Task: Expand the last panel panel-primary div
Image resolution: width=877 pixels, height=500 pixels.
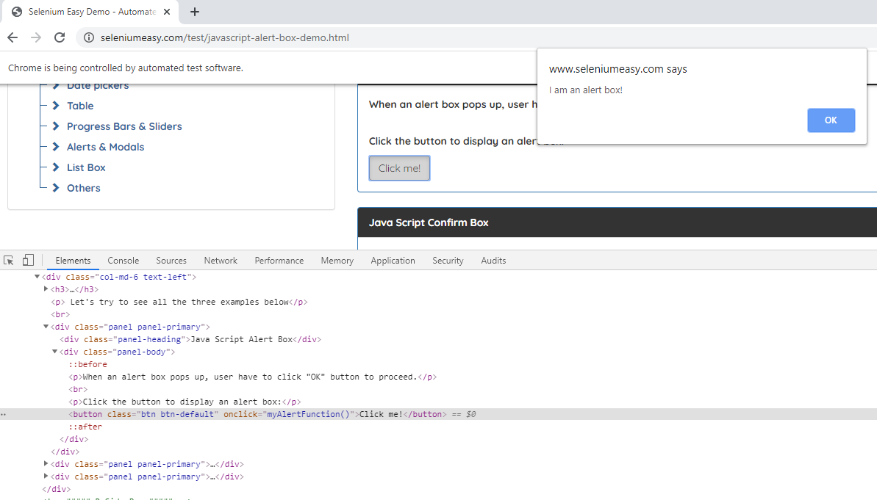Action: (46, 476)
